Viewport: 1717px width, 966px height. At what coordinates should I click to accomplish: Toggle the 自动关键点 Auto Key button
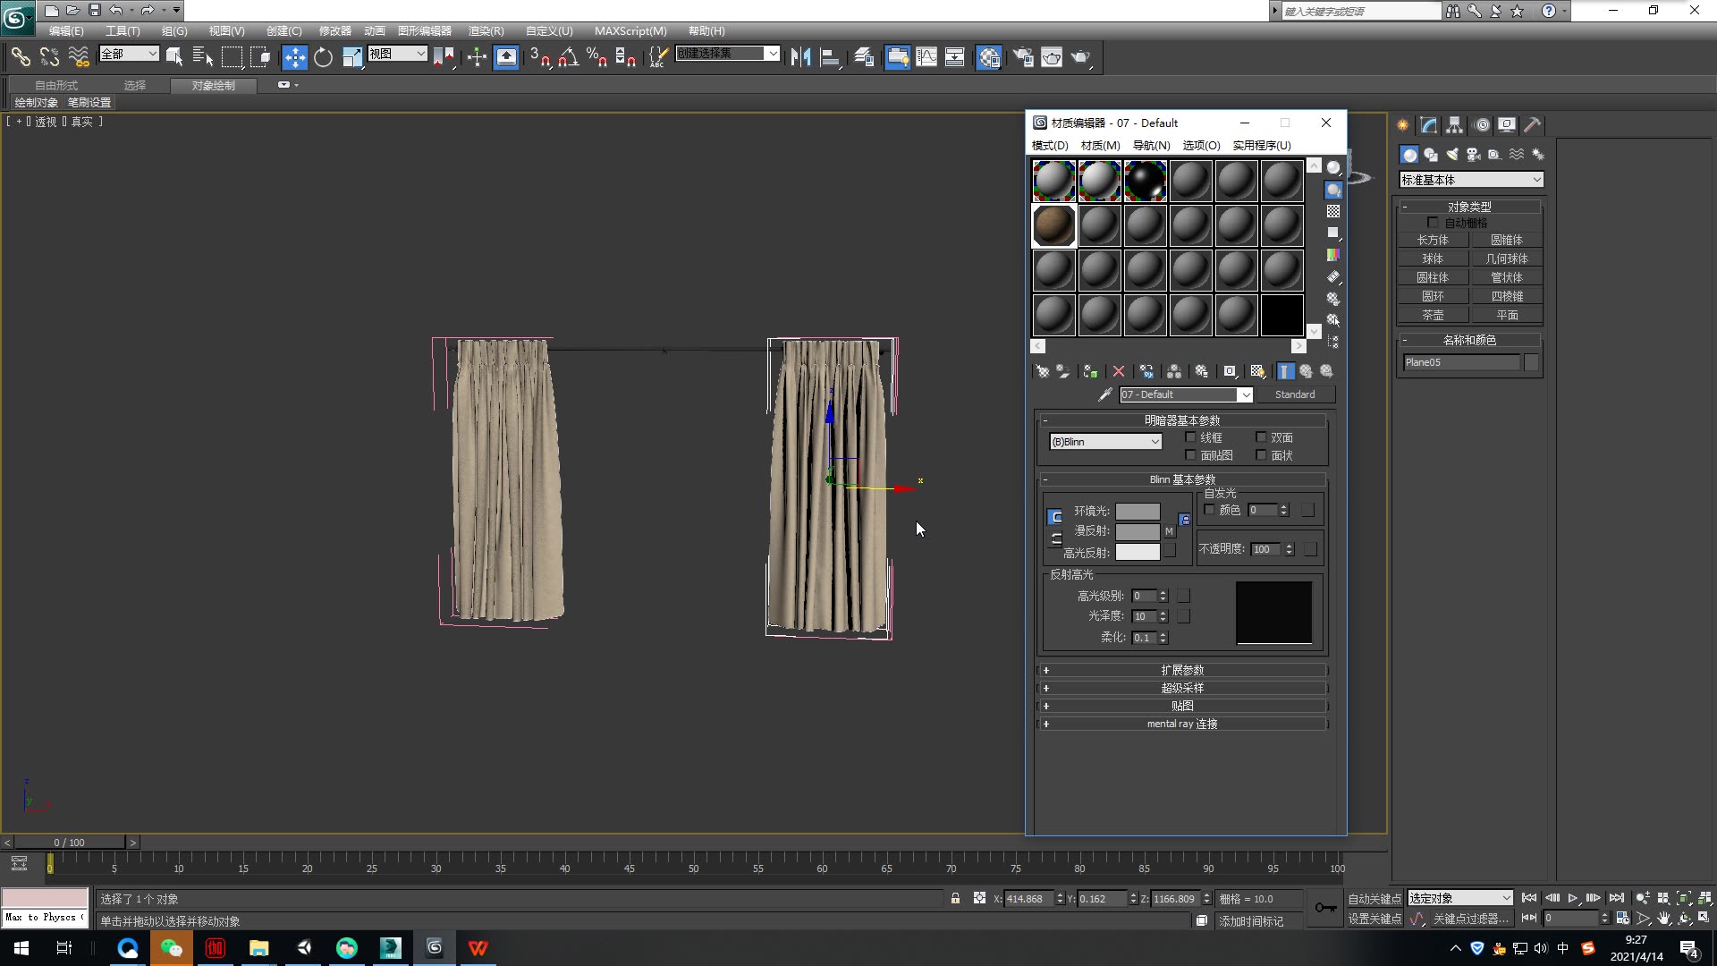point(1374,899)
